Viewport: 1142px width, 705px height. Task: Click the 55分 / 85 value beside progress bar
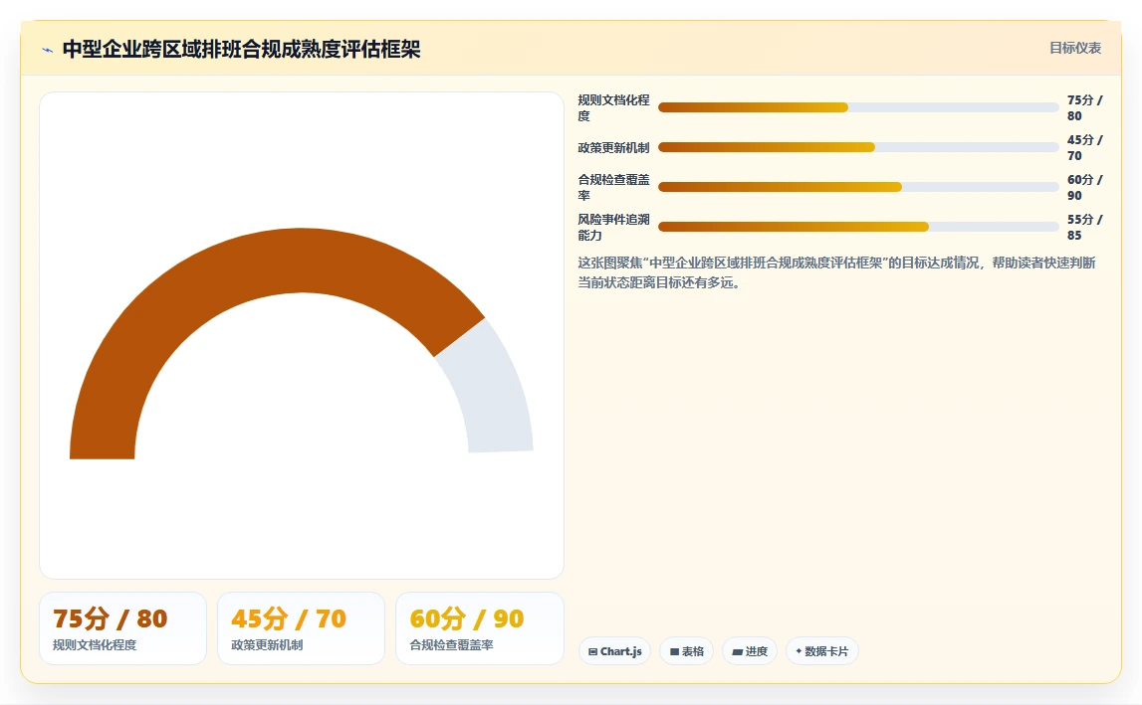coord(1084,227)
